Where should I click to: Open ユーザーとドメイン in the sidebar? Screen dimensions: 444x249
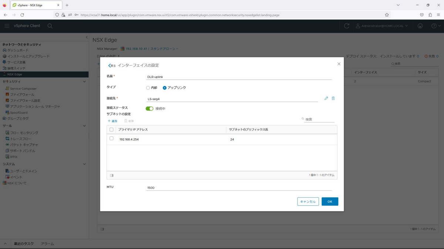tap(24, 171)
